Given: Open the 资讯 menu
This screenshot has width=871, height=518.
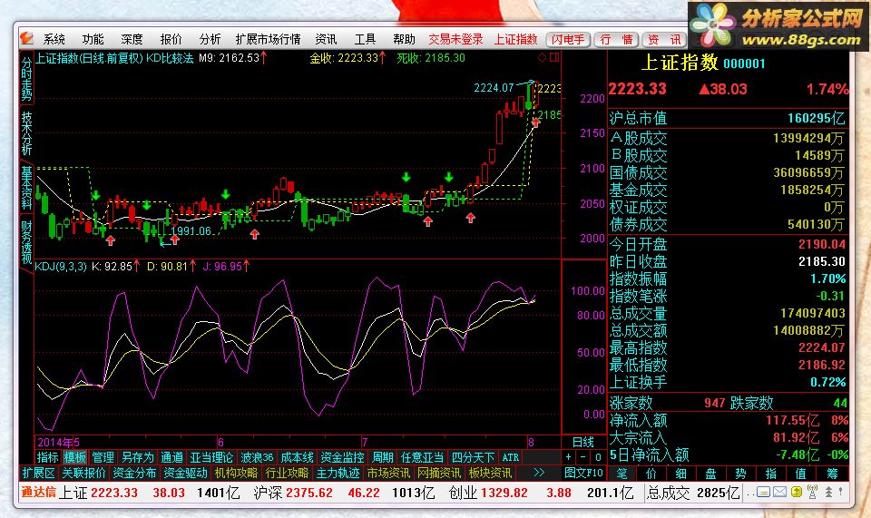Looking at the screenshot, I should pyautogui.click(x=326, y=39).
